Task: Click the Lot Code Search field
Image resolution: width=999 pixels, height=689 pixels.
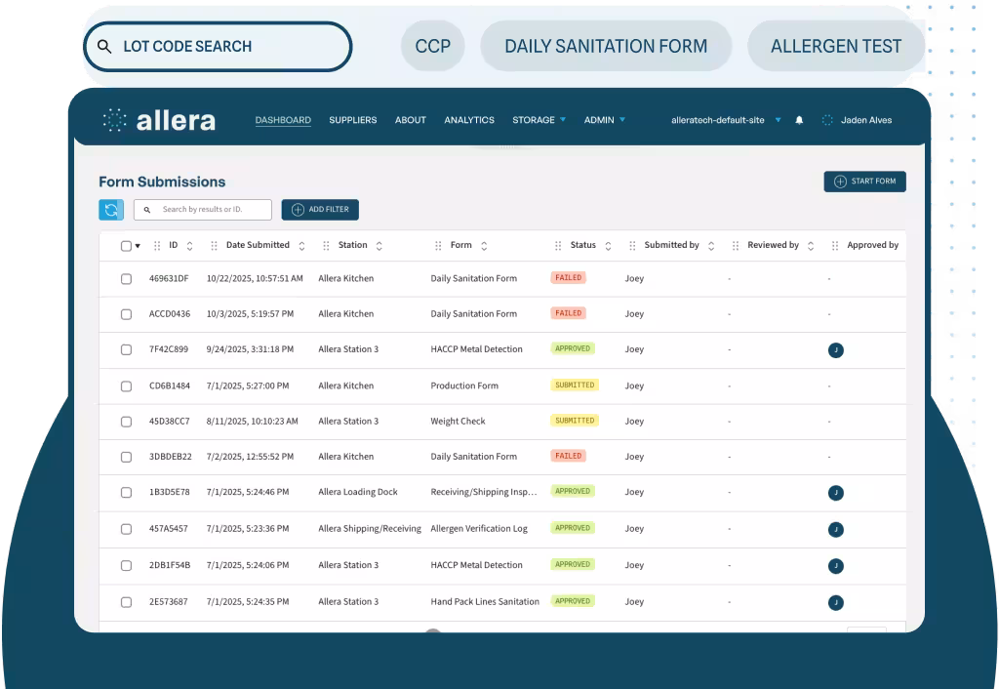Action: (x=218, y=47)
